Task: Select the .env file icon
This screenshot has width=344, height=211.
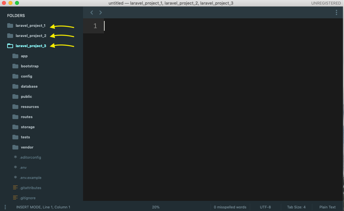Action: pyautogui.click(x=15, y=167)
